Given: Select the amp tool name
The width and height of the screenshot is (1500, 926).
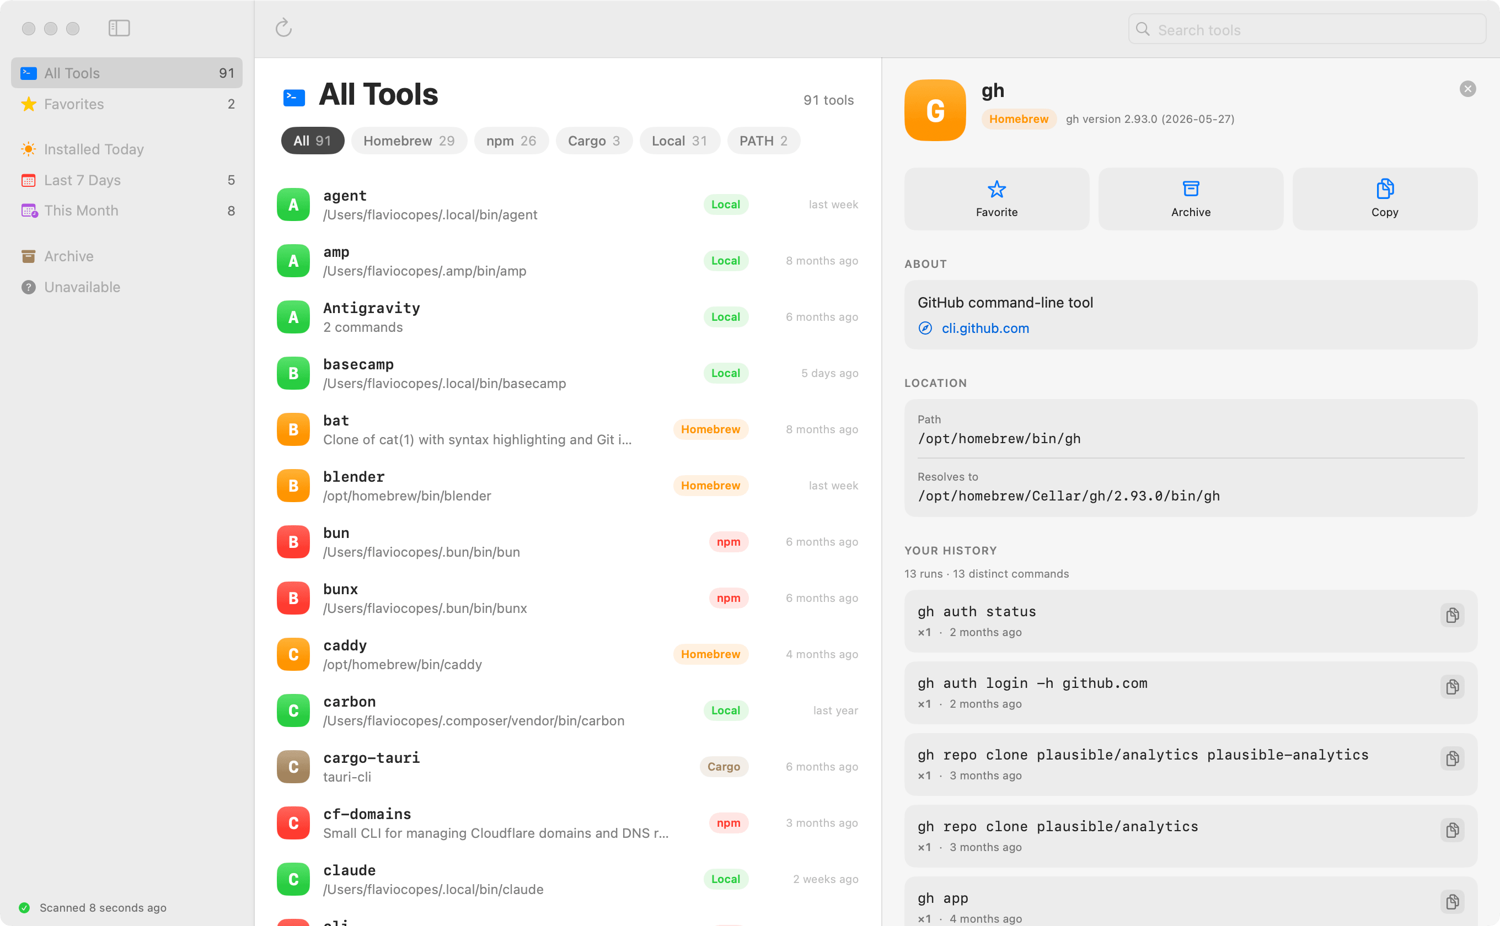Looking at the screenshot, I should click(x=336, y=252).
